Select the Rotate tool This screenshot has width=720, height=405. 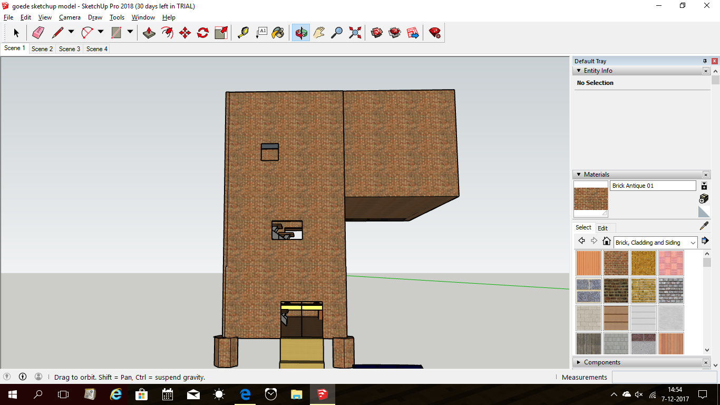pos(203,33)
